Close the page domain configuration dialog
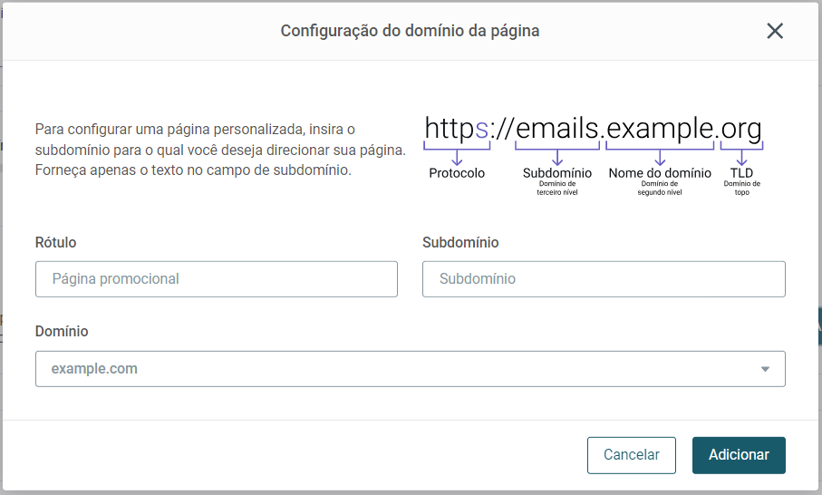The image size is (822, 495). [x=775, y=31]
